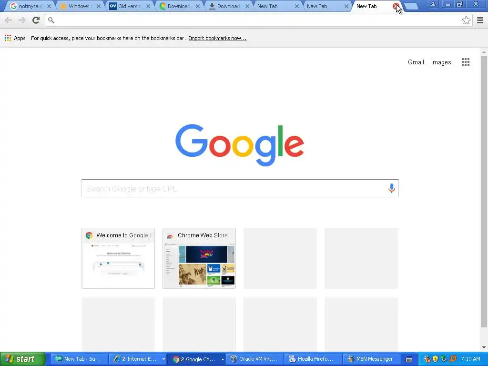The image size is (488, 366).
Task: Expand the Google Chrome taskbar group dropdown
Action: coord(223,359)
